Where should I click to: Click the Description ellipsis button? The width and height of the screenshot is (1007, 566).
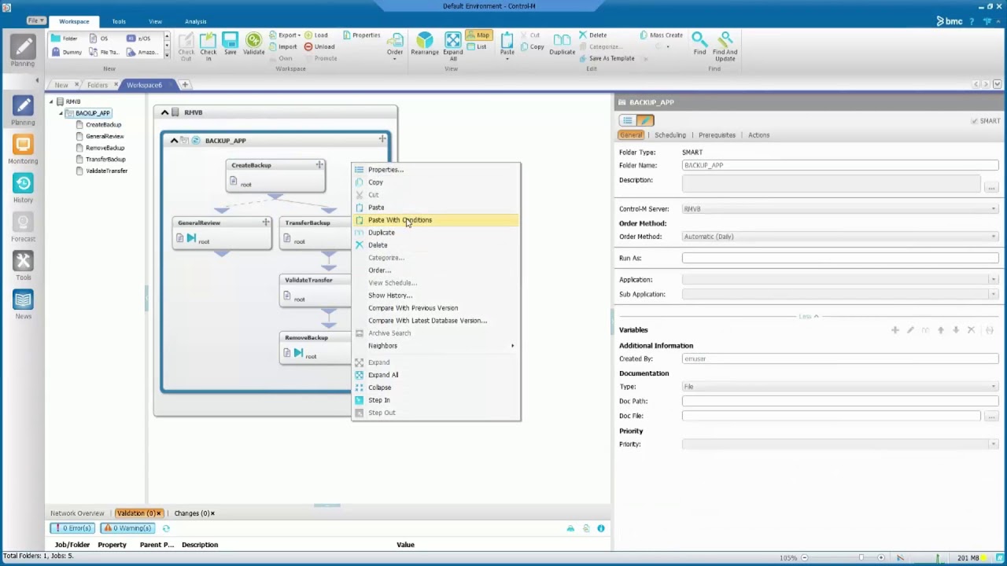[991, 186]
